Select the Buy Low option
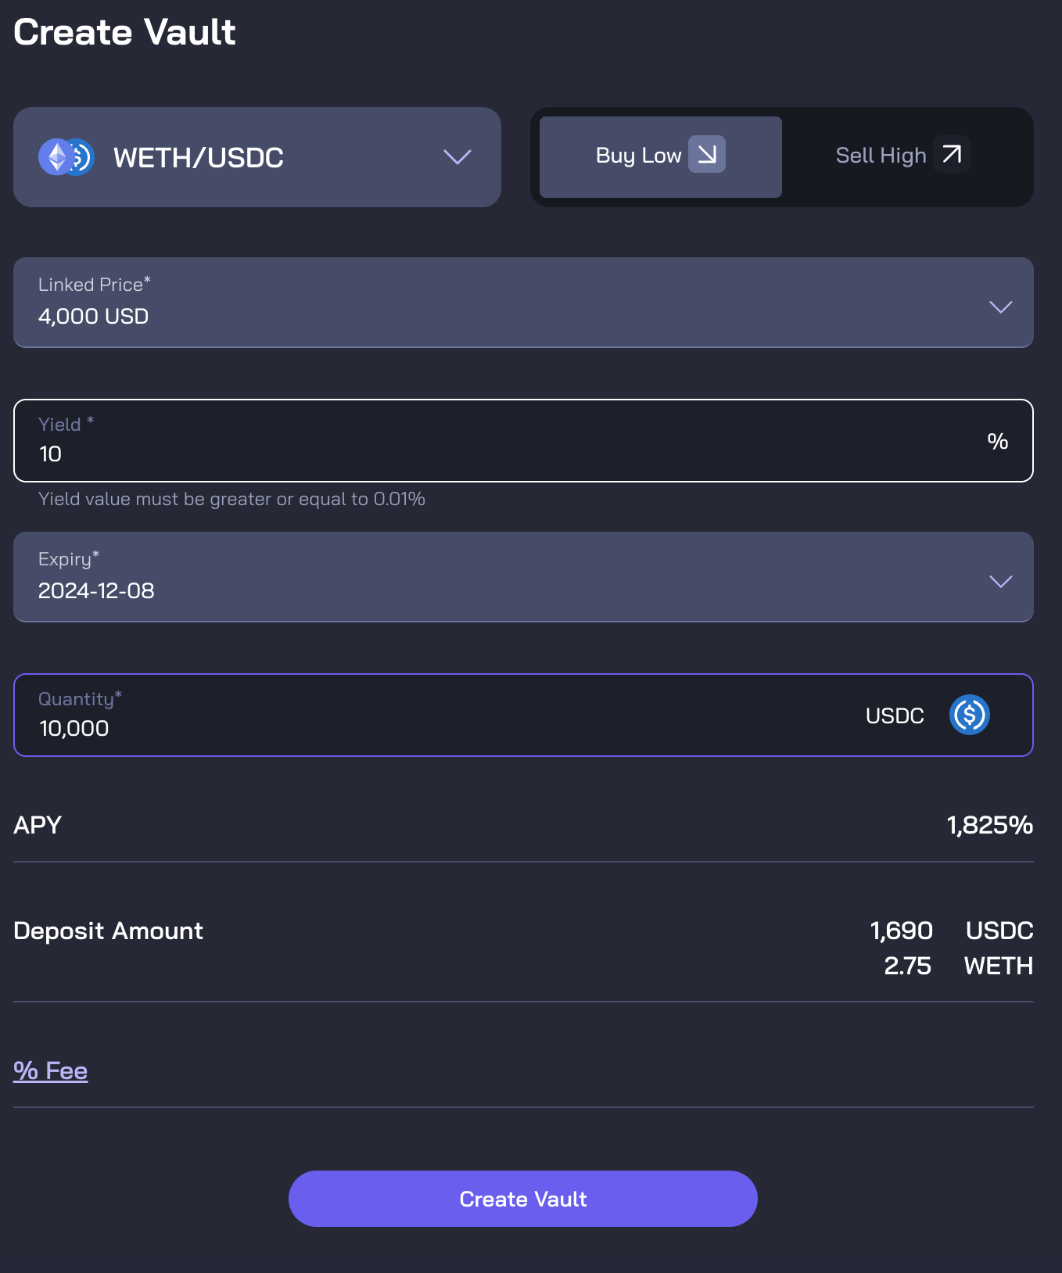Image resolution: width=1062 pixels, height=1273 pixels. [639, 156]
